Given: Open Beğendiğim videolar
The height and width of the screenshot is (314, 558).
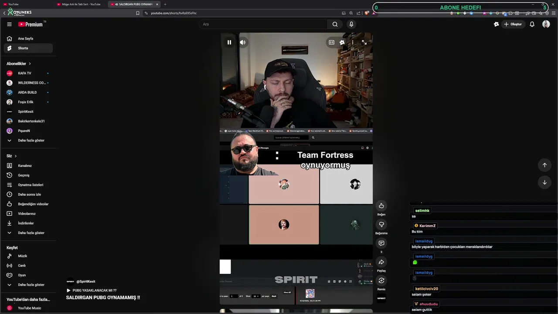Looking at the screenshot, I should tap(28, 204).
